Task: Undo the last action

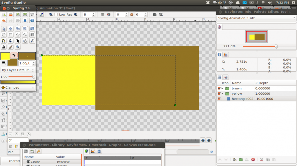Action: (x=4, y=20)
